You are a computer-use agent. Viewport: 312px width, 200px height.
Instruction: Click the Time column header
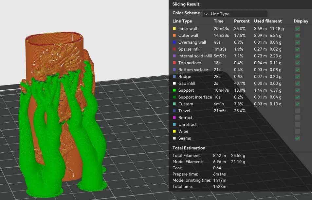pos(218,21)
